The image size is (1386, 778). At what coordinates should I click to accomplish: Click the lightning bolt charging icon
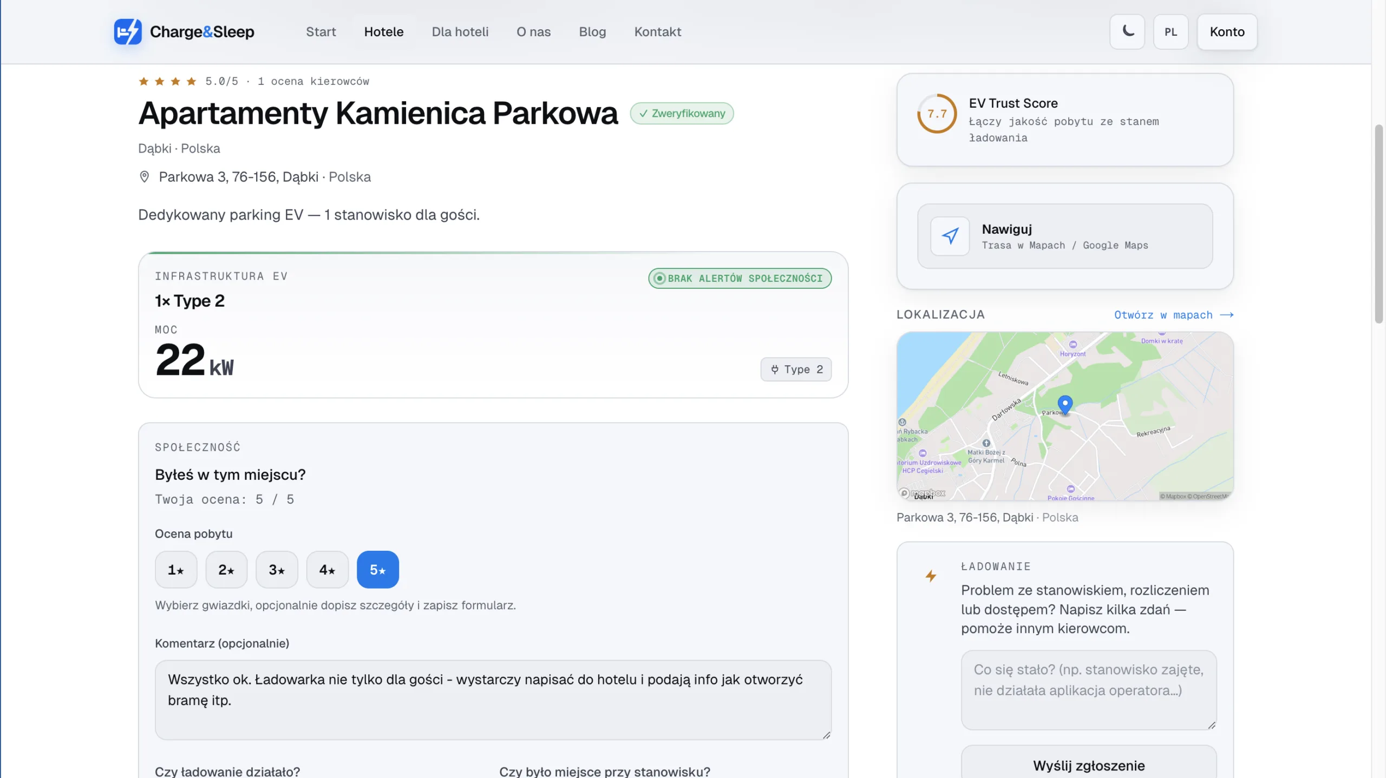931,576
